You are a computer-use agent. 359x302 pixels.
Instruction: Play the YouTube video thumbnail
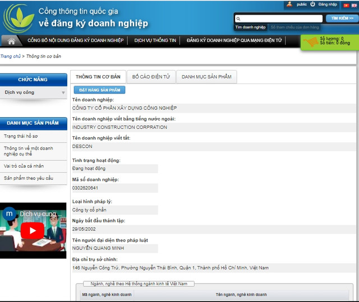pyautogui.click(x=33, y=230)
